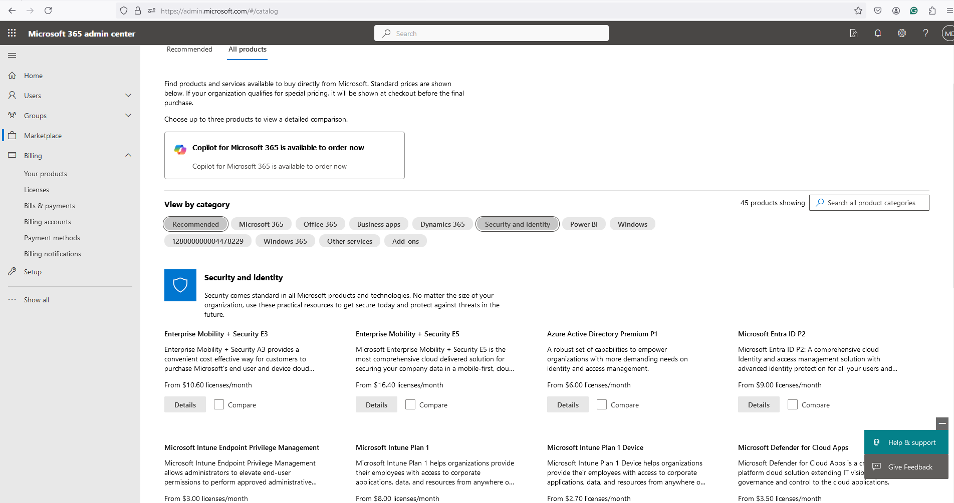Click the Users person icon
954x503 pixels.
pyautogui.click(x=12, y=95)
